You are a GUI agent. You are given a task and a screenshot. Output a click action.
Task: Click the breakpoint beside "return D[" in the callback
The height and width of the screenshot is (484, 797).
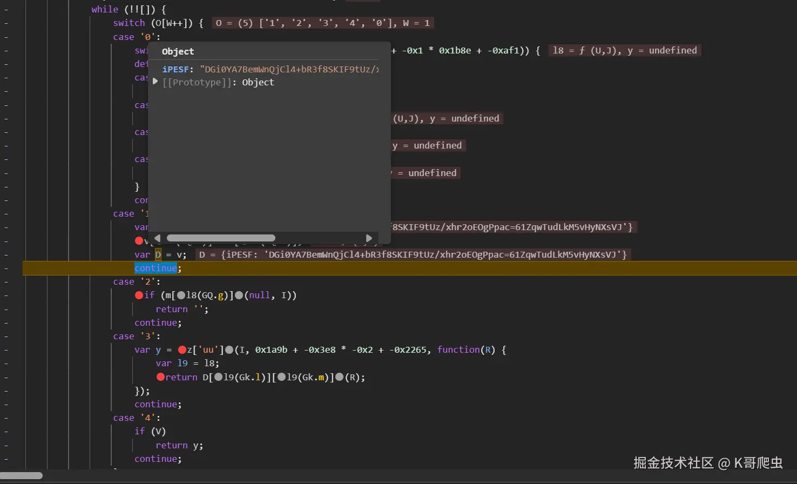[x=161, y=377]
